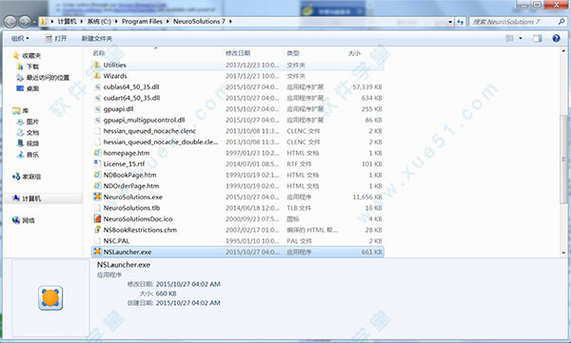The image size is (571, 343).
Task: Open 音乐 library in sidebar
Action: pos(29,155)
